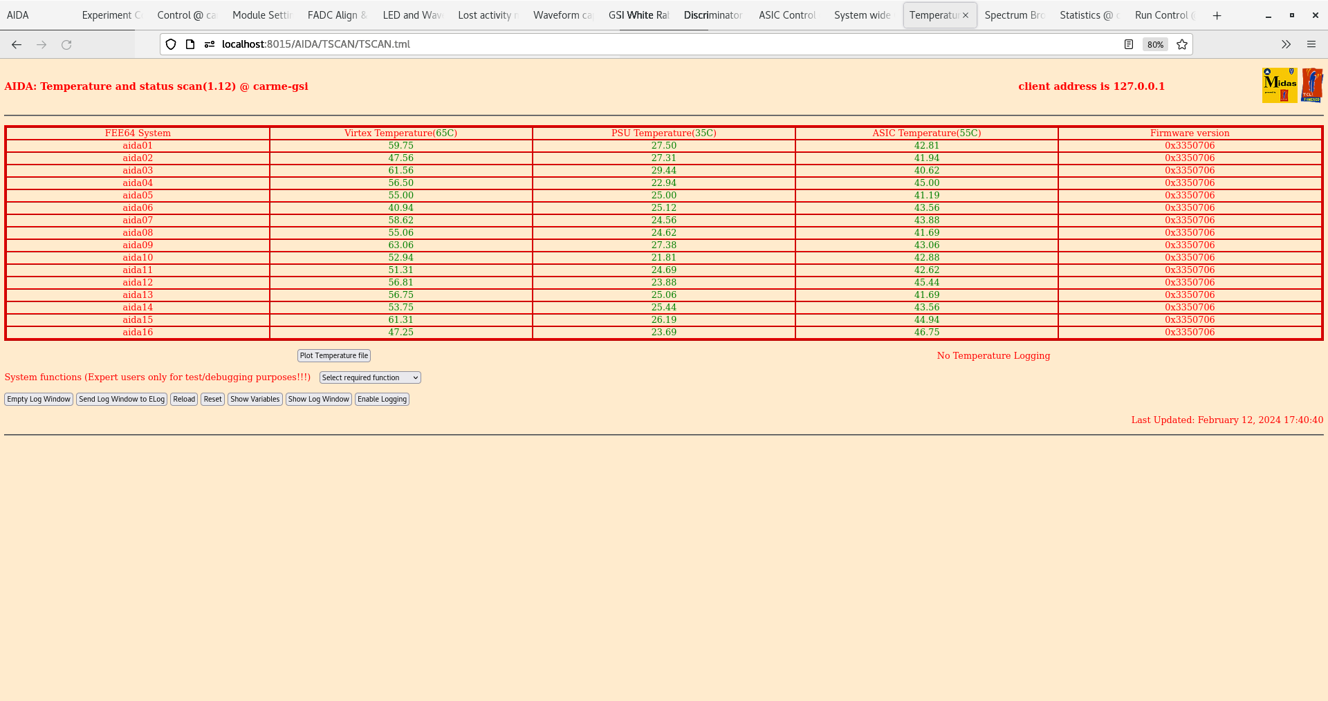Viewport: 1328px width, 701px height.
Task: Switch to the Control @ tab
Action: point(186,15)
